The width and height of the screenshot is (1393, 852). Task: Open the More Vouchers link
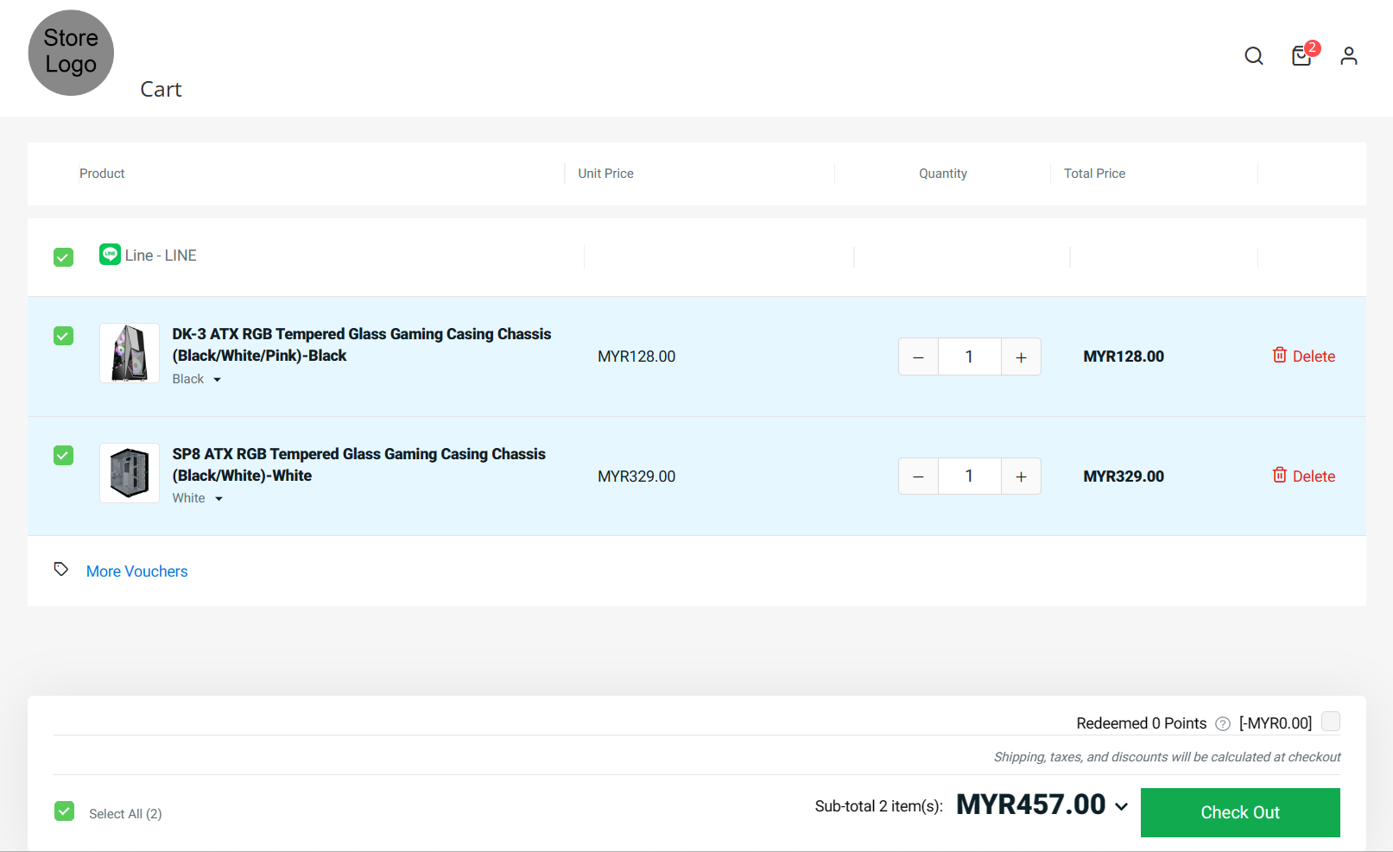[x=137, y=571]
